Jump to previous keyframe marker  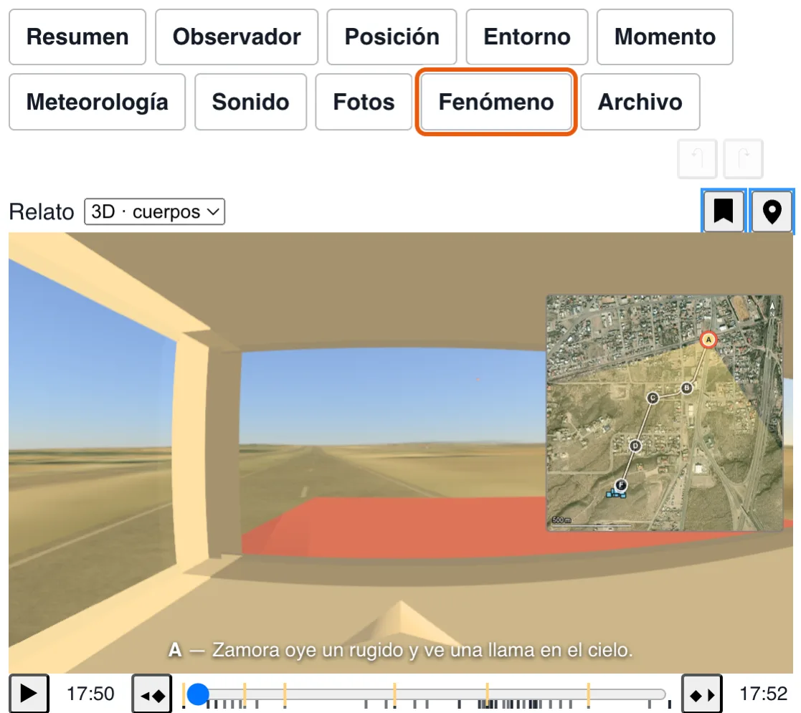pos(152,694)
